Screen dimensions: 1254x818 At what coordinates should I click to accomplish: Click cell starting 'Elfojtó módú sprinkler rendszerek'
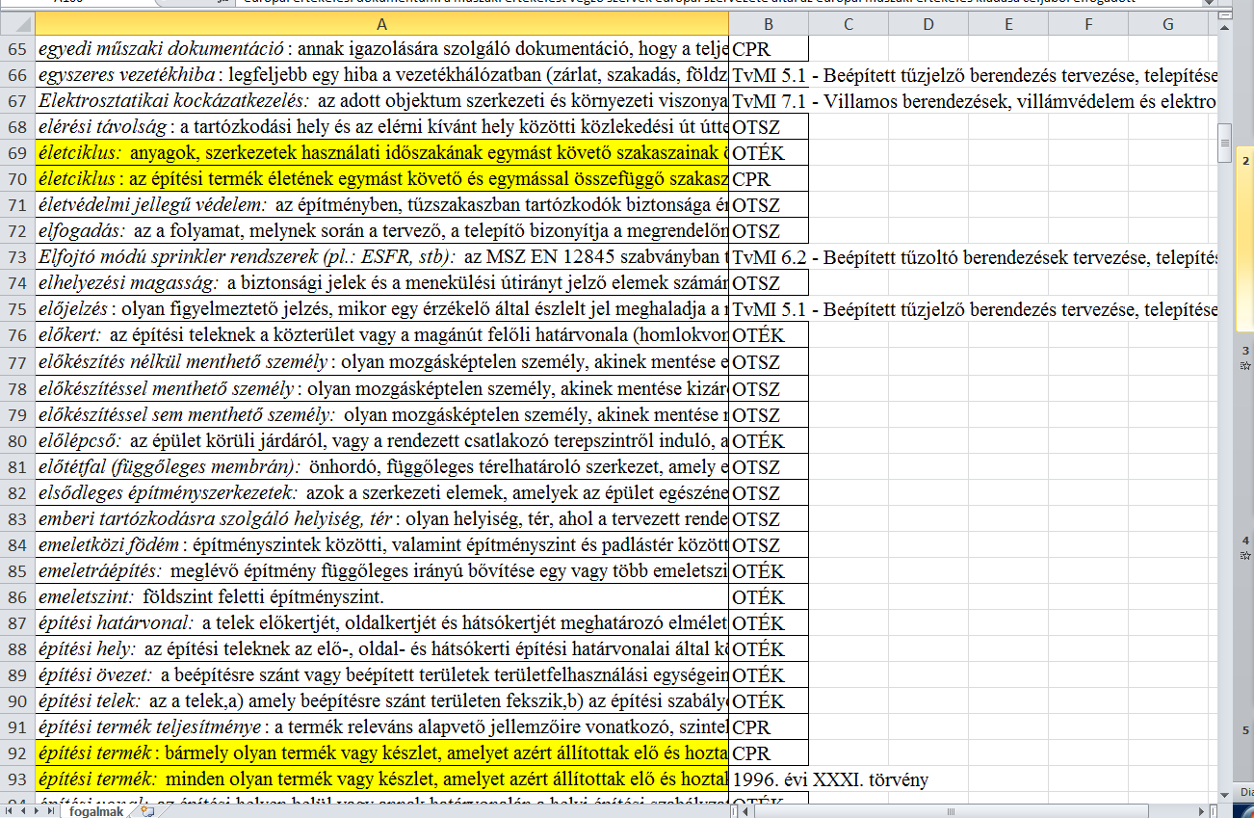coord(382,256)
